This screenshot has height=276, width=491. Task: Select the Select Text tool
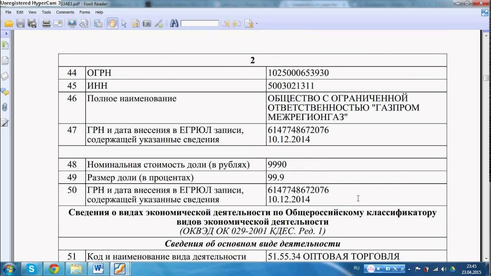(135, 24)
